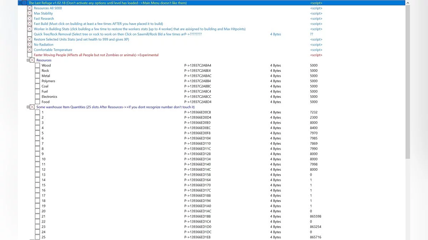The image size is (428, 240).
Task: Toggle the Resources group checkbox
Action: point(32,60)
